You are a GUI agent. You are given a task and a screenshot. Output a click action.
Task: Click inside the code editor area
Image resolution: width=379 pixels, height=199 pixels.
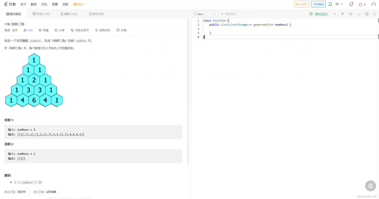point(284,89)
